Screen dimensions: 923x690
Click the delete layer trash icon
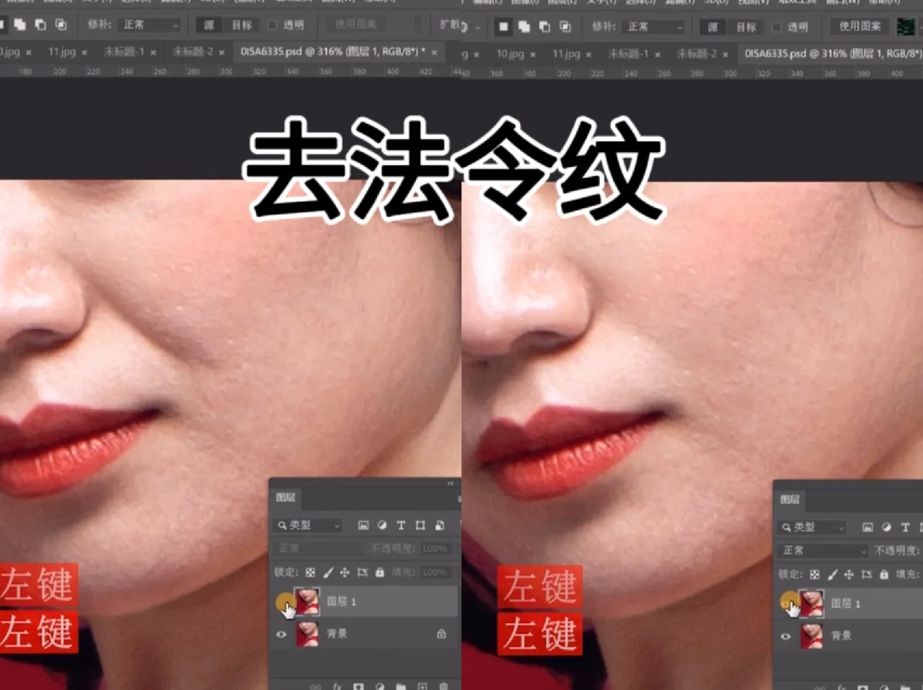[443, 686]
